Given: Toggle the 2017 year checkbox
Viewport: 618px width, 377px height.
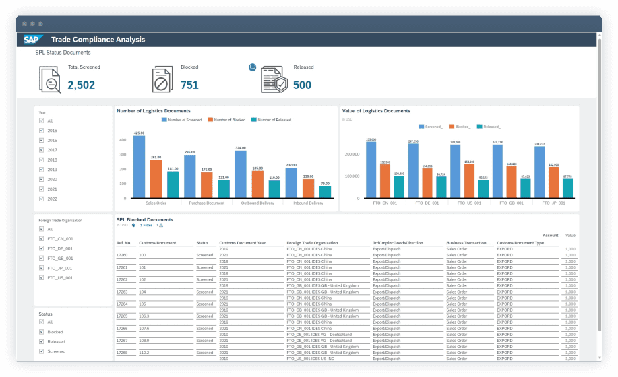Looking at the screenshot, I should (x=41, y=150).
